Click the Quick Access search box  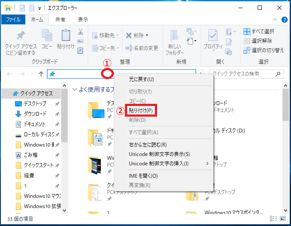point(246,74)
